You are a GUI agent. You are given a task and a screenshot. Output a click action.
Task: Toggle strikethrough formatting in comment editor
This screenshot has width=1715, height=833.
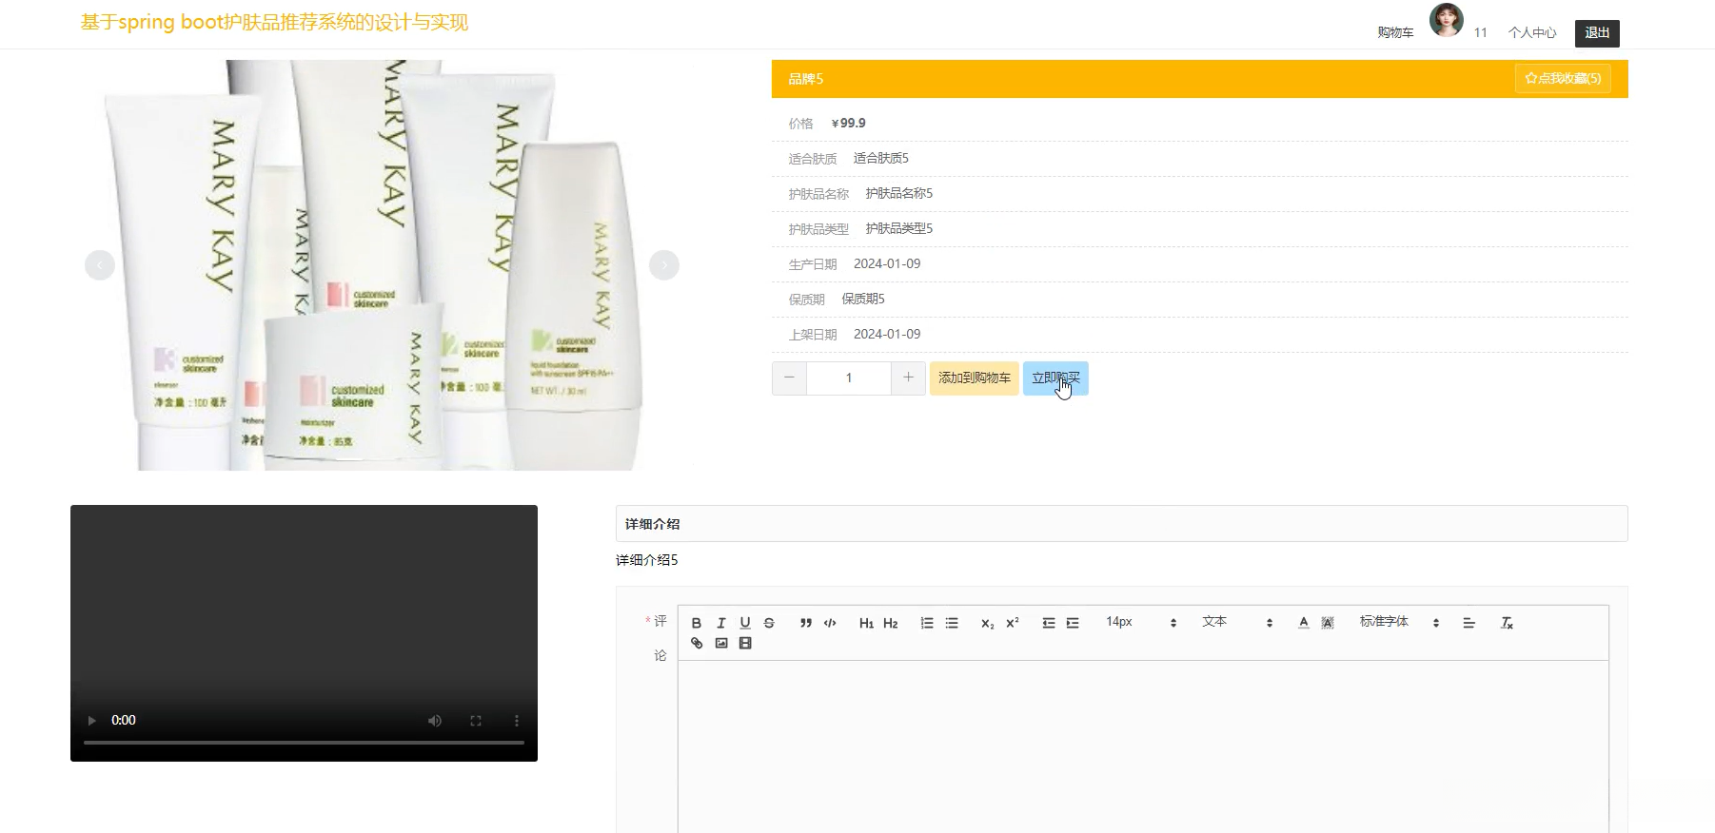tap(769, 623)
